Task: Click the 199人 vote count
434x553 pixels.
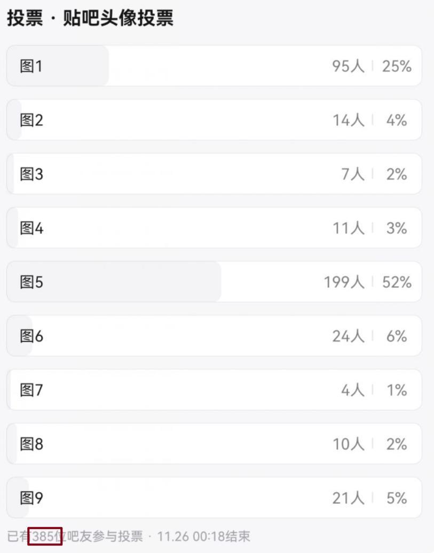Action: coord(344,282)
